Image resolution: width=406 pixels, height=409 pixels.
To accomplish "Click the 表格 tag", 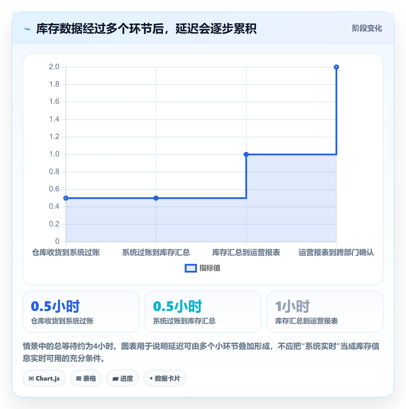I will point(86,378).
